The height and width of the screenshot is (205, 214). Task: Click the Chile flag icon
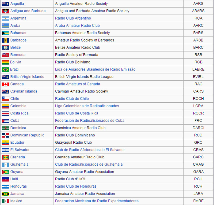(x=6, y=99)
